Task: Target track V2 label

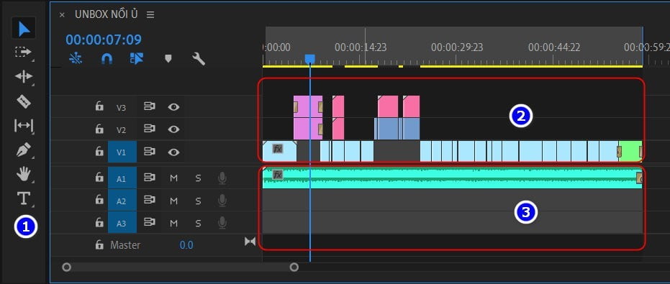Action: [122, 130]
